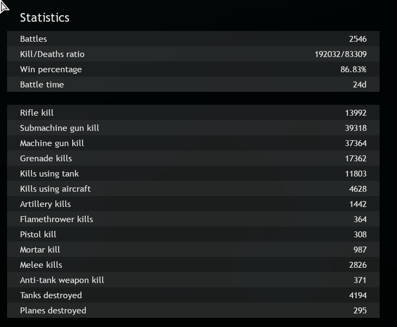Click the Mortar kill row
The image size is (397, 327).
(193, 250)
